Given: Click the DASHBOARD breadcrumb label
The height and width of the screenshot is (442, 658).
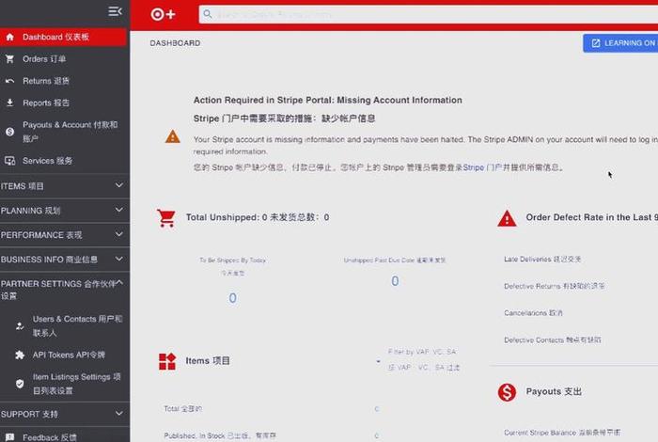Looking at the screenshot, I should pos(175,43).
